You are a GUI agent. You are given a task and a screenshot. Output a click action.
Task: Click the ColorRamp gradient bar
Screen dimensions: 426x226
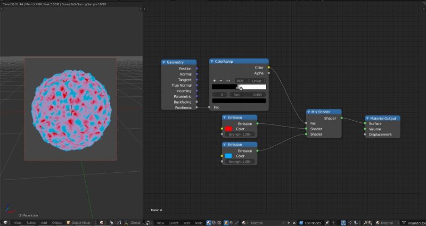(x=239, y=87)
